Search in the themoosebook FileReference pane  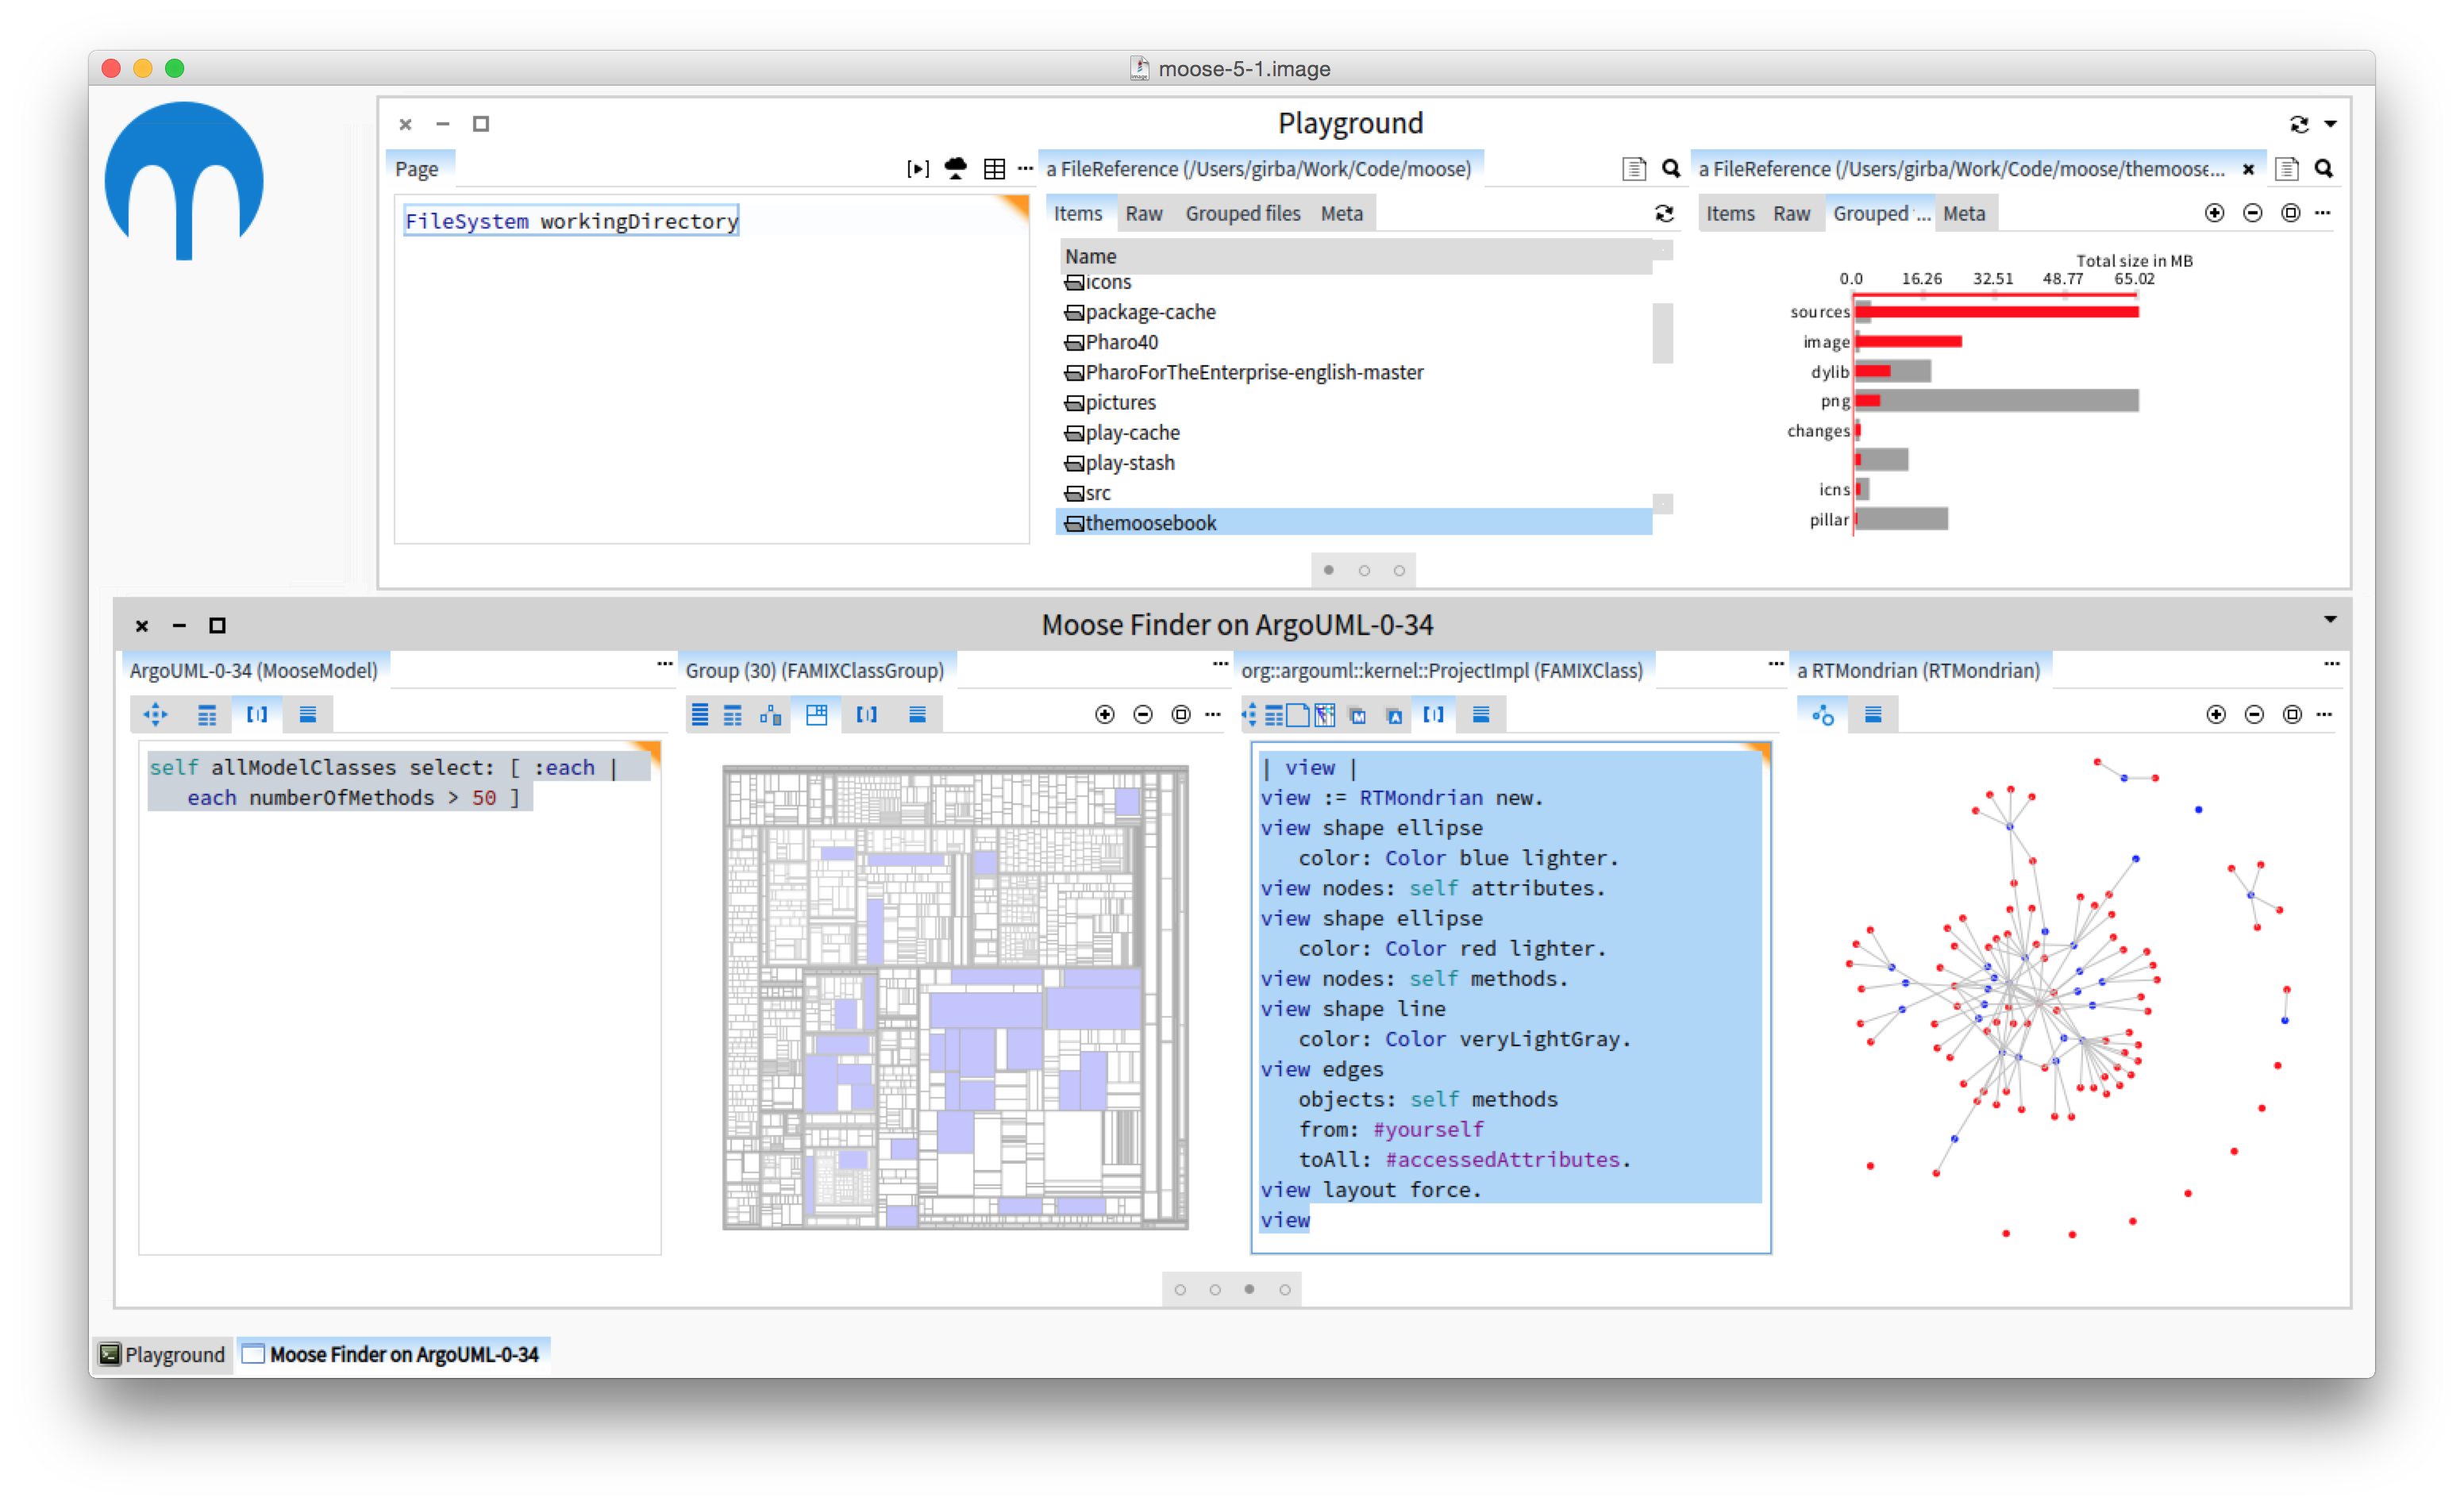coord(2323,168)
